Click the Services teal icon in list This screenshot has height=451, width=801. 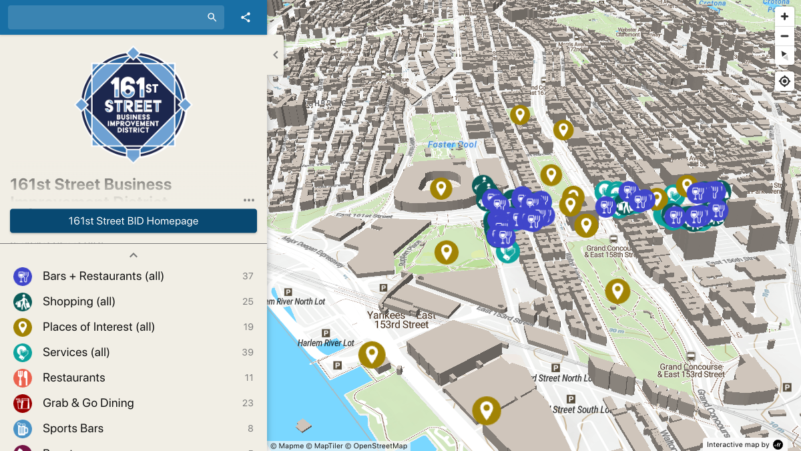point(23,352)
